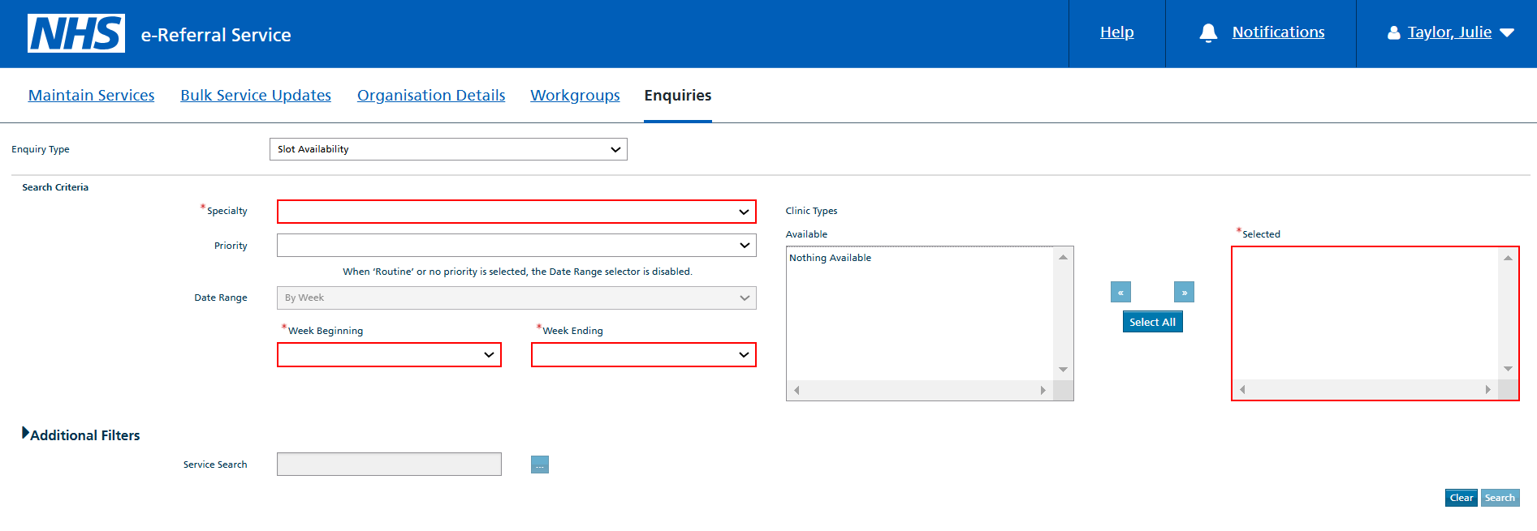Viewport: 1537px width, 531px height.
Task: Click the Selected clinic types list box
Action: (1375, 323)
